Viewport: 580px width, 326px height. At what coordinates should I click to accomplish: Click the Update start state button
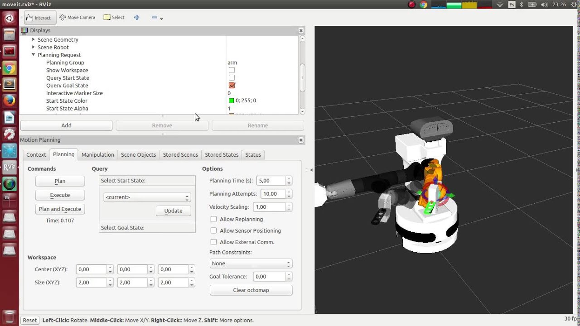click(173, 211)
